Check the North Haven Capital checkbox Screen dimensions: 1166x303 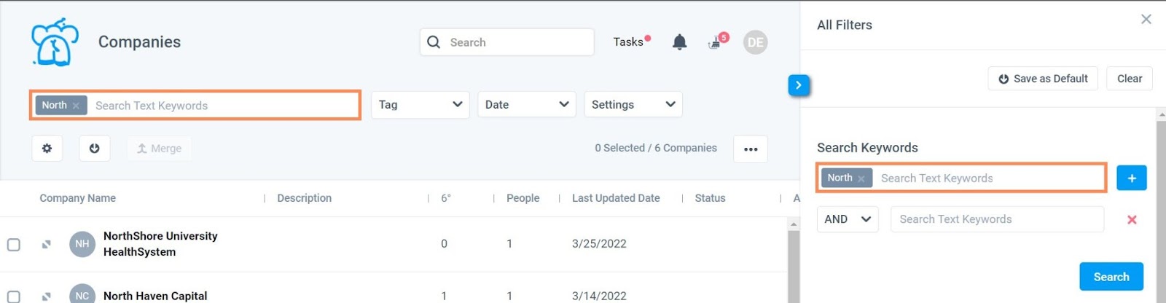(x=14, y=296)
